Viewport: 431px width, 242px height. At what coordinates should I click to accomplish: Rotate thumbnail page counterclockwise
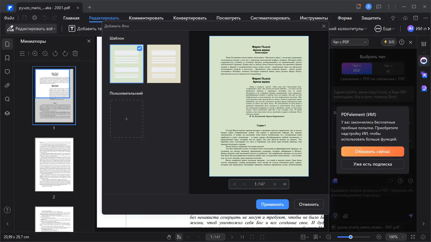(x=55, y=53)
